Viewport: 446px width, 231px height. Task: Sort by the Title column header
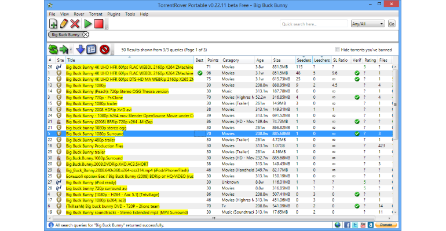130,60
